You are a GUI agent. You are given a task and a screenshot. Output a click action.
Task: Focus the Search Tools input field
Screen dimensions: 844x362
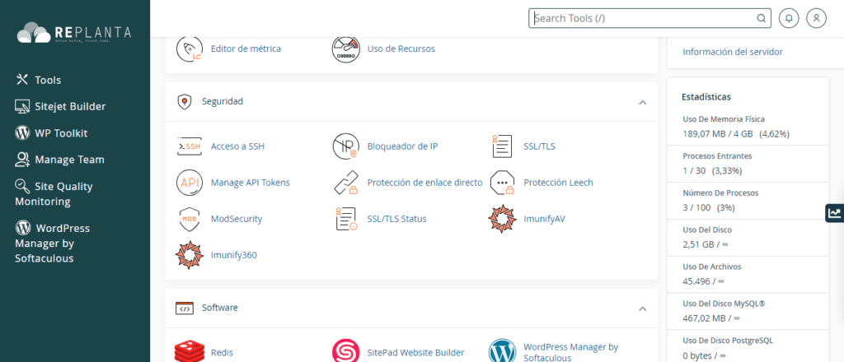649,18
